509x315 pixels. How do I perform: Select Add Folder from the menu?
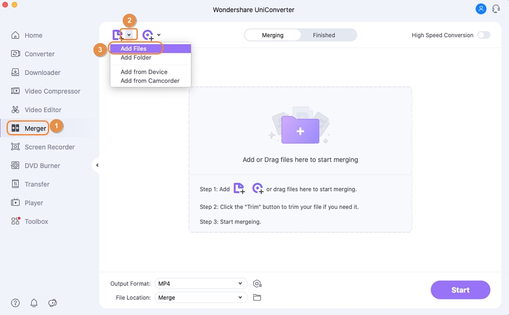136,58
